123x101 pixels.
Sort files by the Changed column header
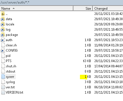(108, 9)
